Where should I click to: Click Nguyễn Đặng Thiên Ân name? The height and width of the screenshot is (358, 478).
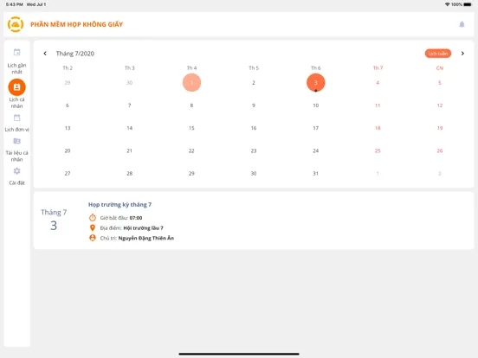pyautogui.click(x=146, y=238)
